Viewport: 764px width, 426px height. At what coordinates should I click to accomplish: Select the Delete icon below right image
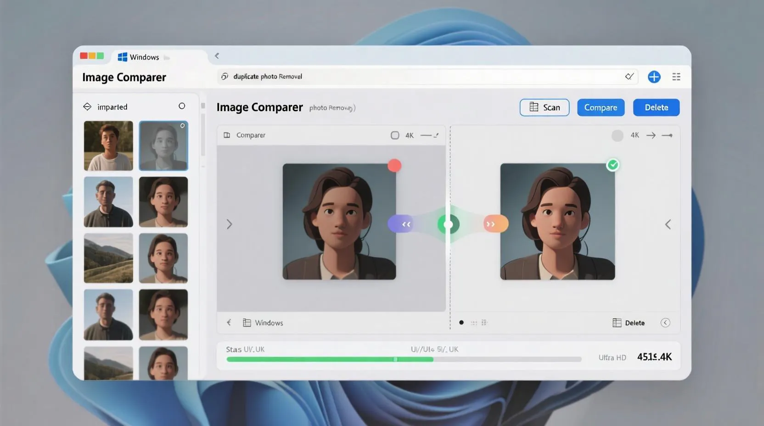coord(616,322)
